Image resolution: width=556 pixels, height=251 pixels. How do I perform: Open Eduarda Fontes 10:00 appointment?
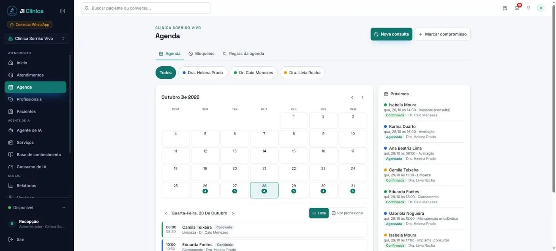264,245
